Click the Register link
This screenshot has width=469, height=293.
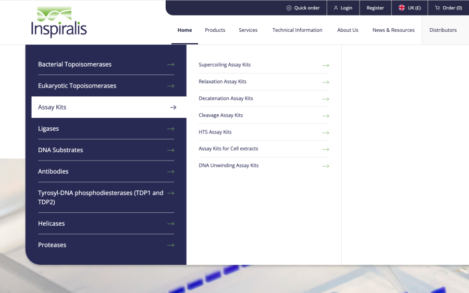[x=375, y=8]
